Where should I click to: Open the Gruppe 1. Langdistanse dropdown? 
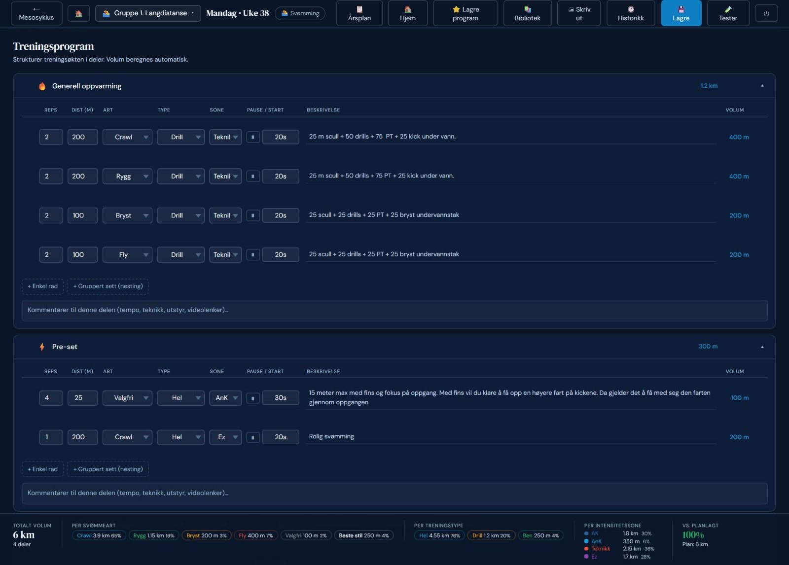click(x=148, y=13)
